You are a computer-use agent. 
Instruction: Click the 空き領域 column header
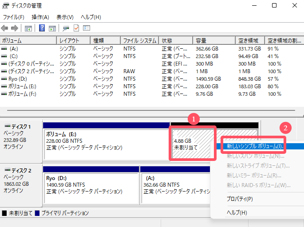pyautogui.click(x=250, y=41)
